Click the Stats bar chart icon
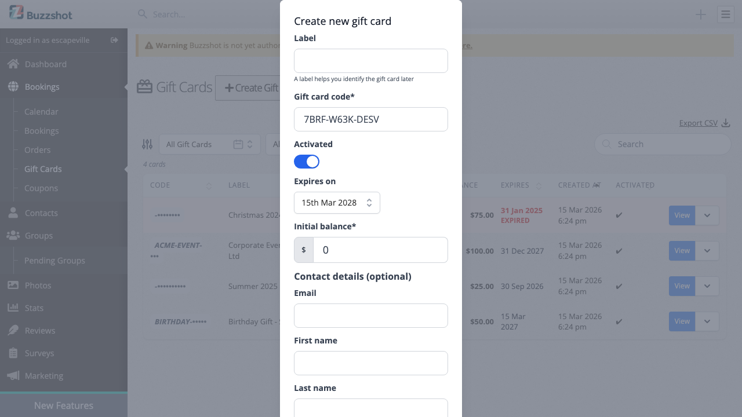Image resolution: width=742 pixels, height=417 pixels. [x=13, y=308]
